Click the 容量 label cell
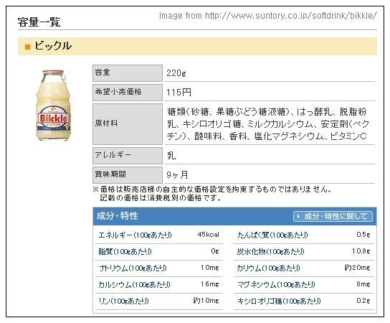 [128, 73]
